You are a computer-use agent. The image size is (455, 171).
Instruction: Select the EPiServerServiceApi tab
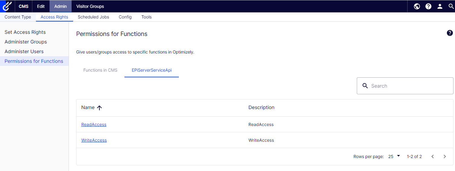(152, 70)
